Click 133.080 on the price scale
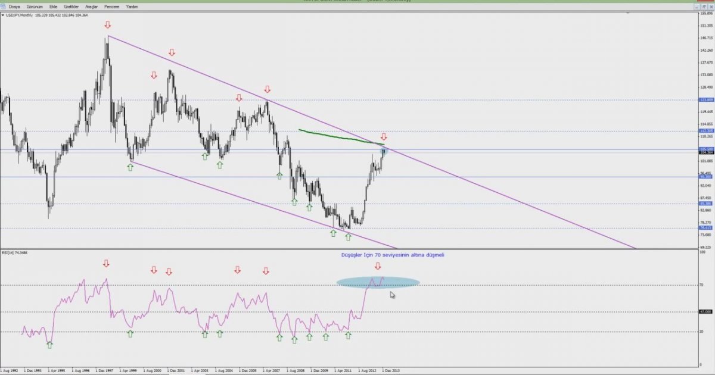The height and width of the screenshot is (375, 715). pyautogui.click(x=706, y=75)
